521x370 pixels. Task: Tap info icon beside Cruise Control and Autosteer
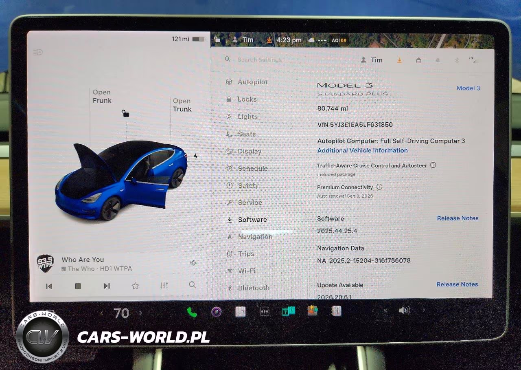tap(433, 165)
